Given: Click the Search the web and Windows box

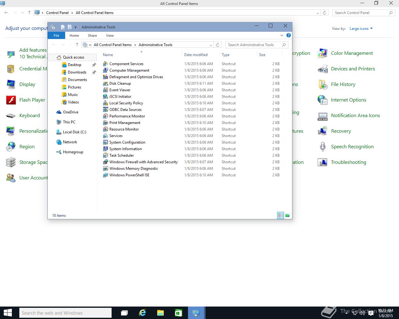Looking at the screenshot, I should (65, 313).
